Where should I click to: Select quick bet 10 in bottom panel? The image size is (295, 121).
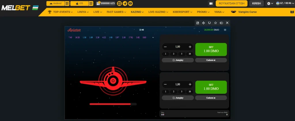(x=190, y=91)
